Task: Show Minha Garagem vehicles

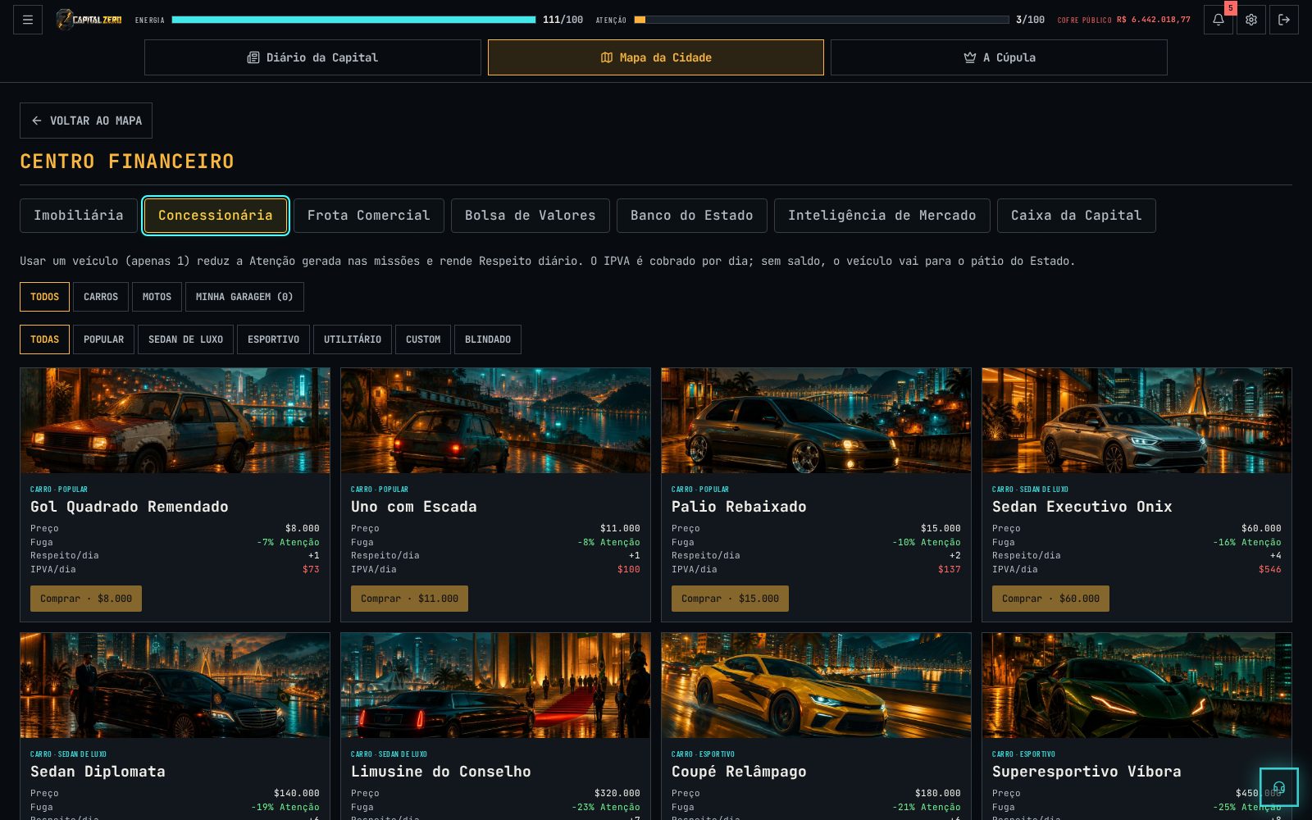Action: (244, 297)
